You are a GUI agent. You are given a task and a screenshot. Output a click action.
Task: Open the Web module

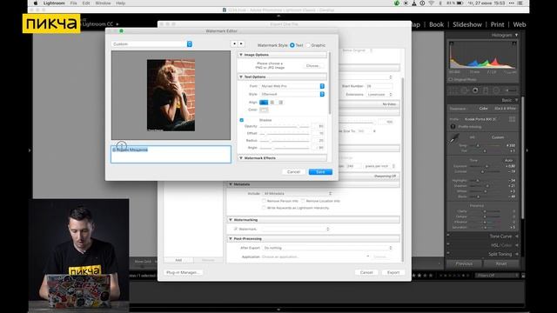pyautogui.click(x=519, y=24)
